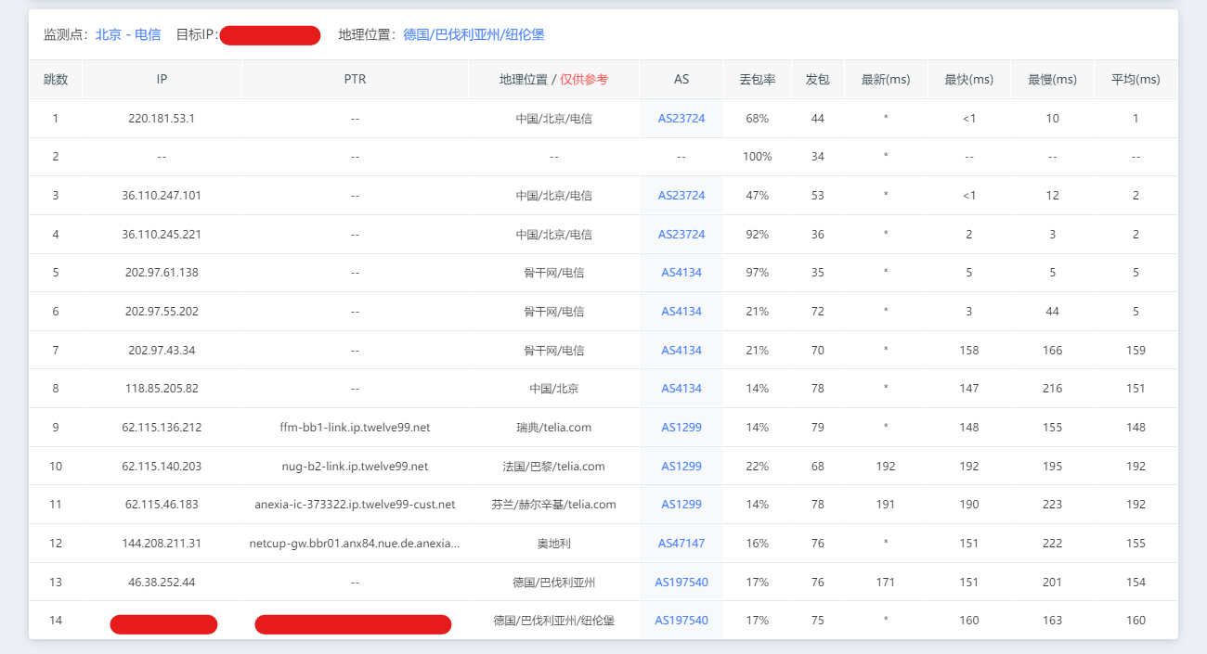Click PTR ffm-bb1-link.ip.twelve99.net
The width and height of the screenshot is (1207, 654).
click(355, 428)
